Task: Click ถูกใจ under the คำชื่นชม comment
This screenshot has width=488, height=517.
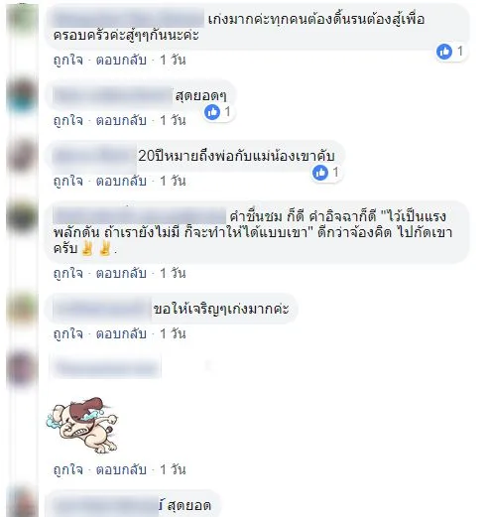Action: pos(68,273)
